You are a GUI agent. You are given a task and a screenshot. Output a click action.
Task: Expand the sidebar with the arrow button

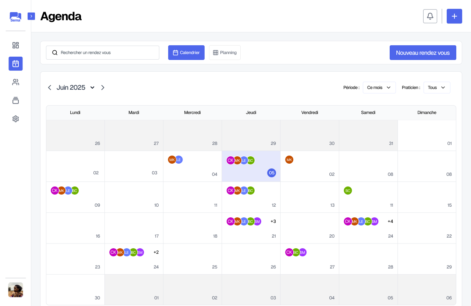[x=31, y=16]
